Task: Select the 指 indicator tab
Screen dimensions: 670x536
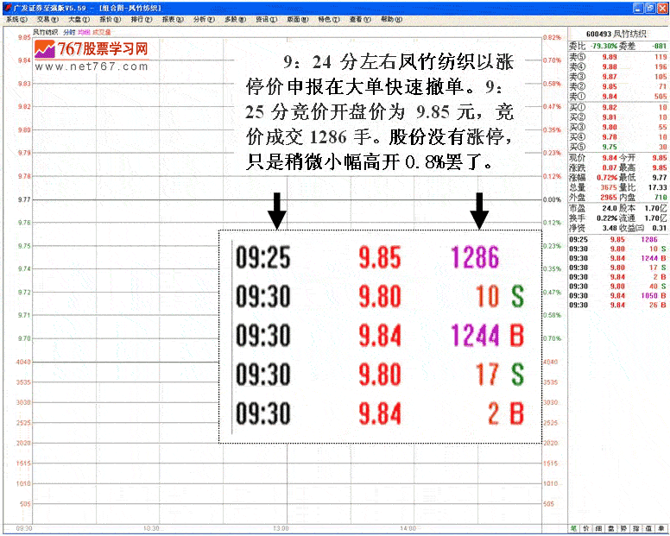Action: (x=636, y=527)
